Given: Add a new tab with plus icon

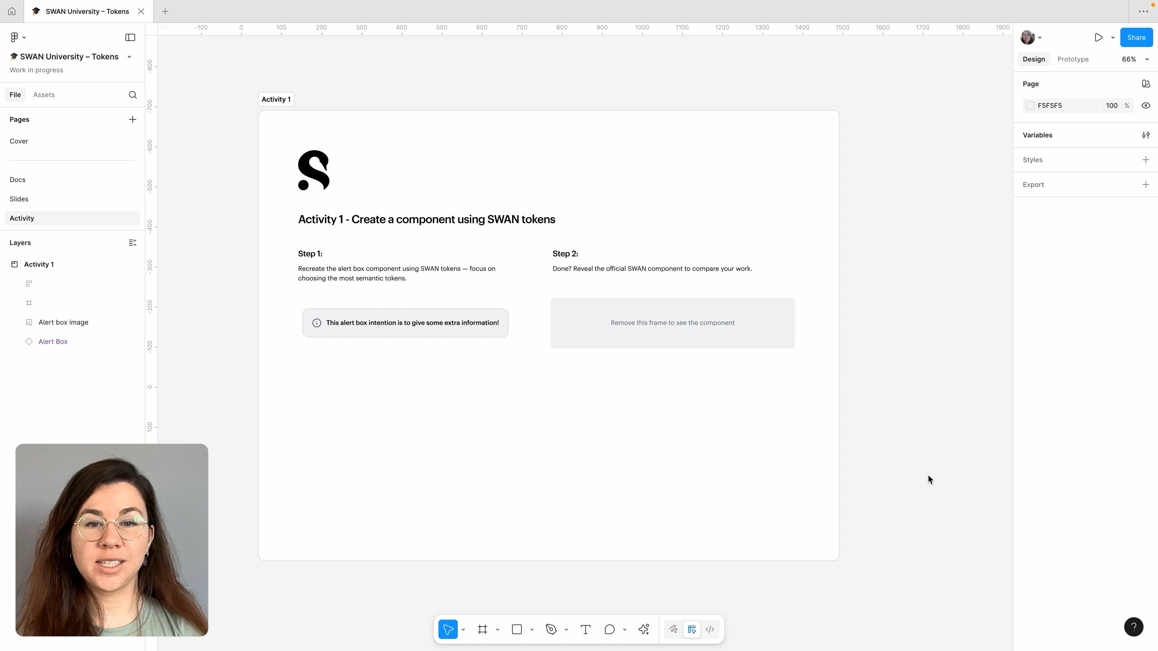Looking at the screenshot, I should tap(165, 11).
